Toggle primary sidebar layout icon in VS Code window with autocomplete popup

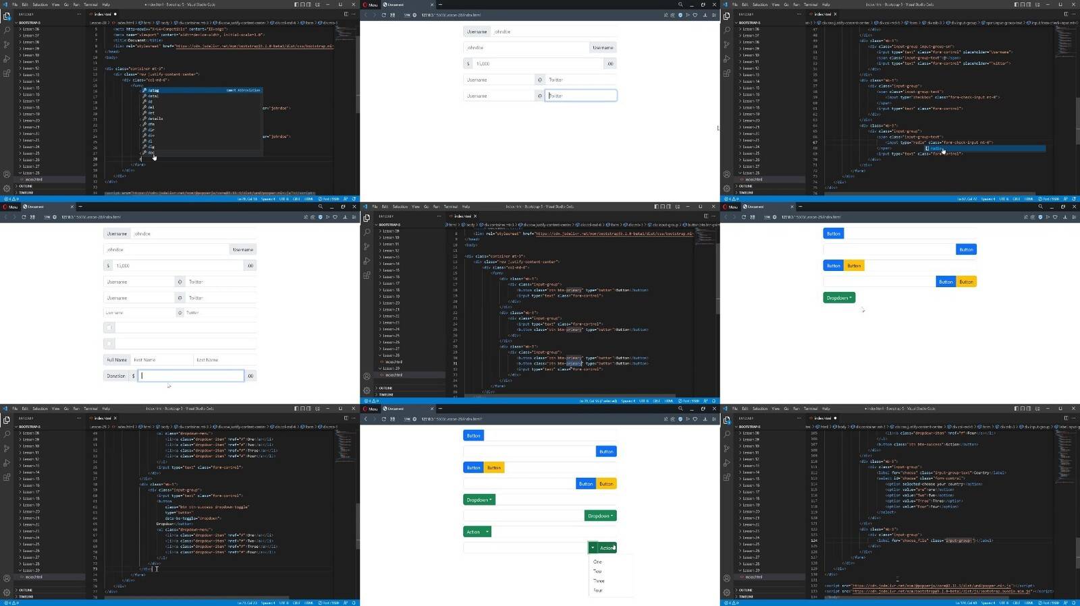coord(298,4)
